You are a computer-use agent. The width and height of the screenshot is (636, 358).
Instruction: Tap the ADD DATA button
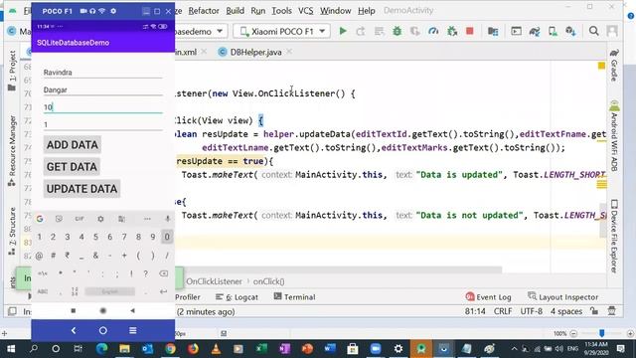(x=73, y=145)
